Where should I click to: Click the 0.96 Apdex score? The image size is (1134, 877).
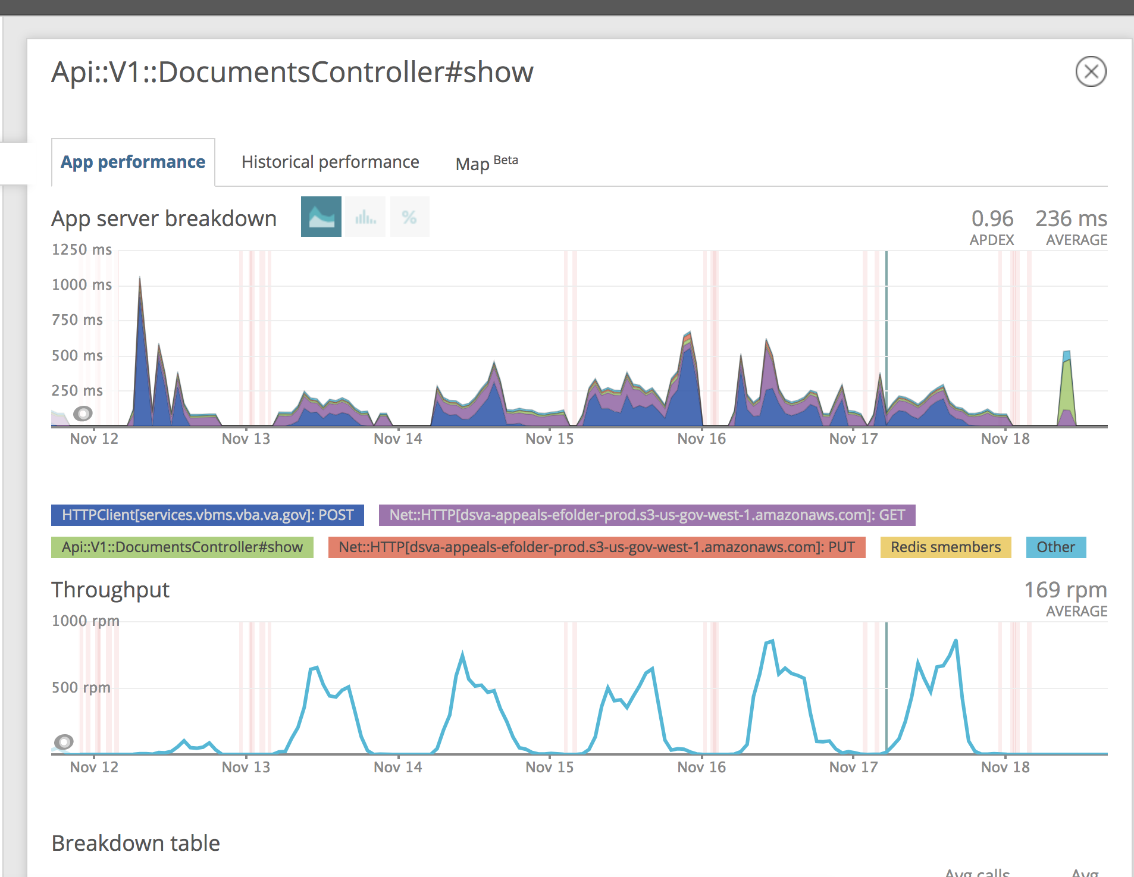tap(992, 218)
